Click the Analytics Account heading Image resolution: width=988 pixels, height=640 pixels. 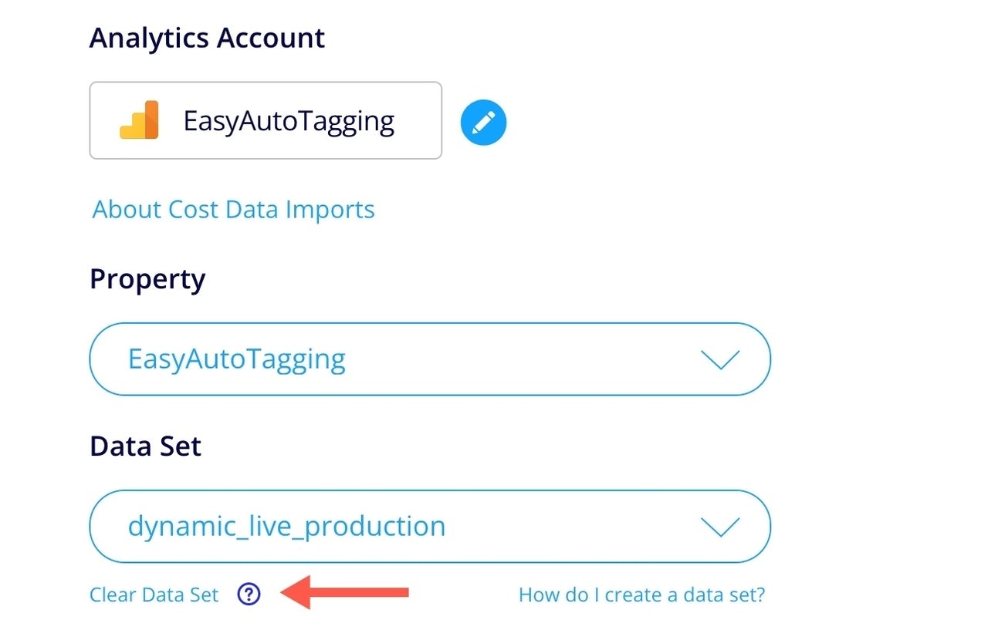207,37
